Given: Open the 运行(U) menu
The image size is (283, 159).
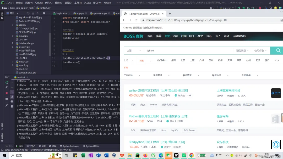Looking at the screenshot, I should [68, 3].
